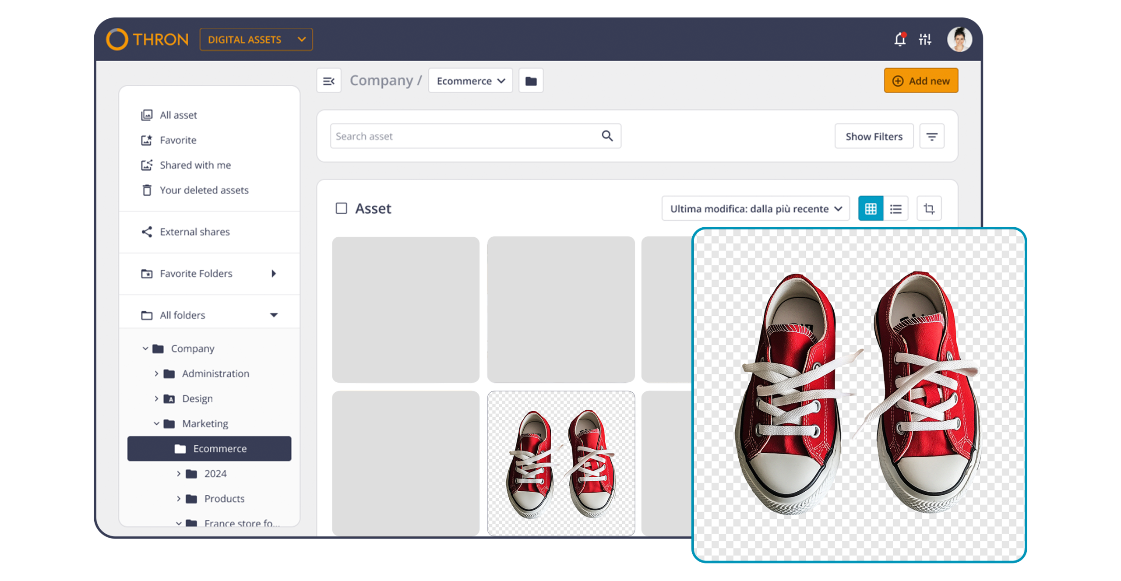Collapse the left sidebar panel
The width and height of the screenshot is (1121, 581).
329,81
